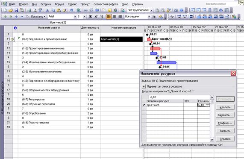Click the Indent green right arrow
Viewport: 244px width, 159px height.
(11, 17)
